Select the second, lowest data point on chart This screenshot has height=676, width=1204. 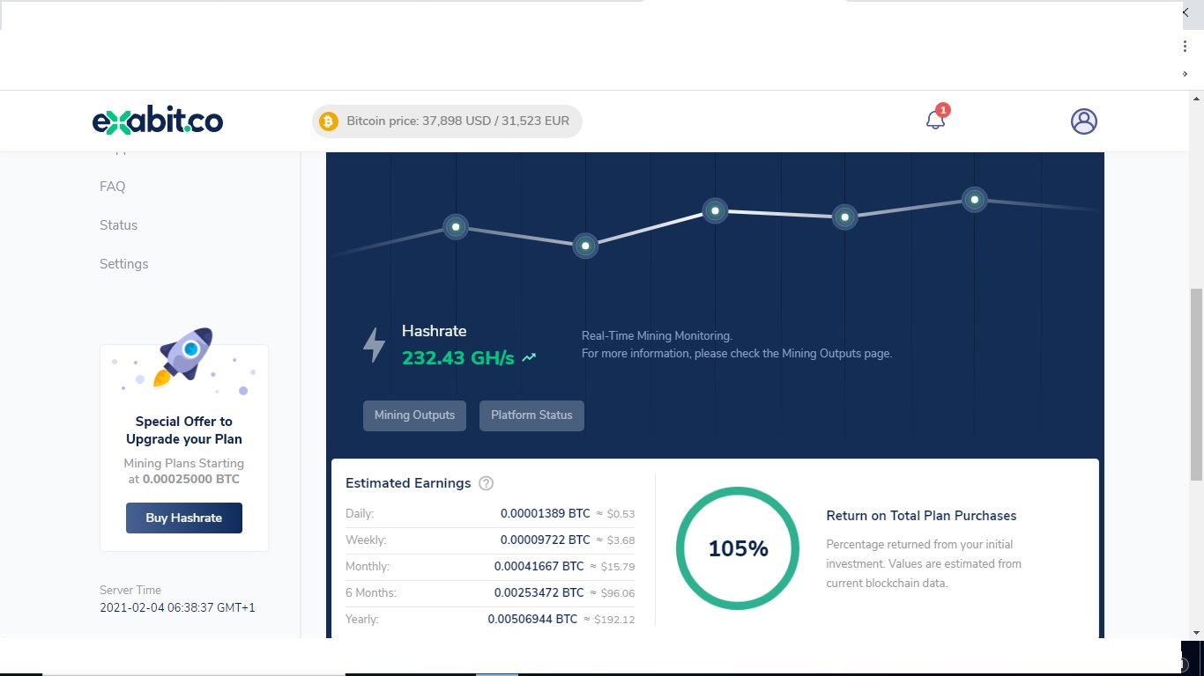click(x=585, y=246)
